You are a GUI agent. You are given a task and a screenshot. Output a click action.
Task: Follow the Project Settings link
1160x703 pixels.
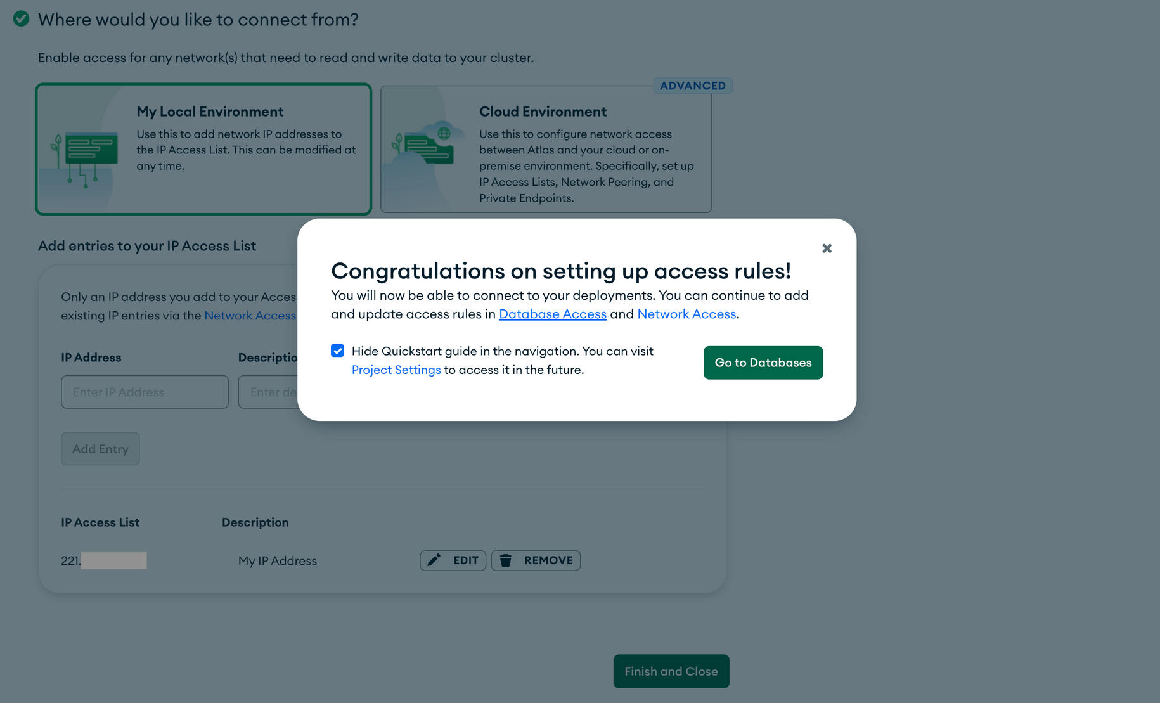[x=396, y=370]
